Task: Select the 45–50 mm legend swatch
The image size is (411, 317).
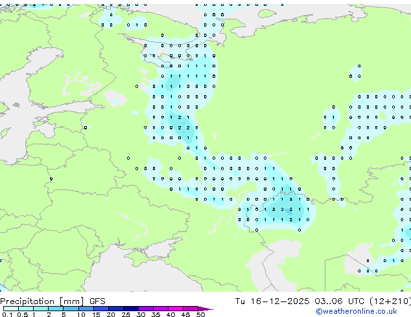Action: point(191,309)
